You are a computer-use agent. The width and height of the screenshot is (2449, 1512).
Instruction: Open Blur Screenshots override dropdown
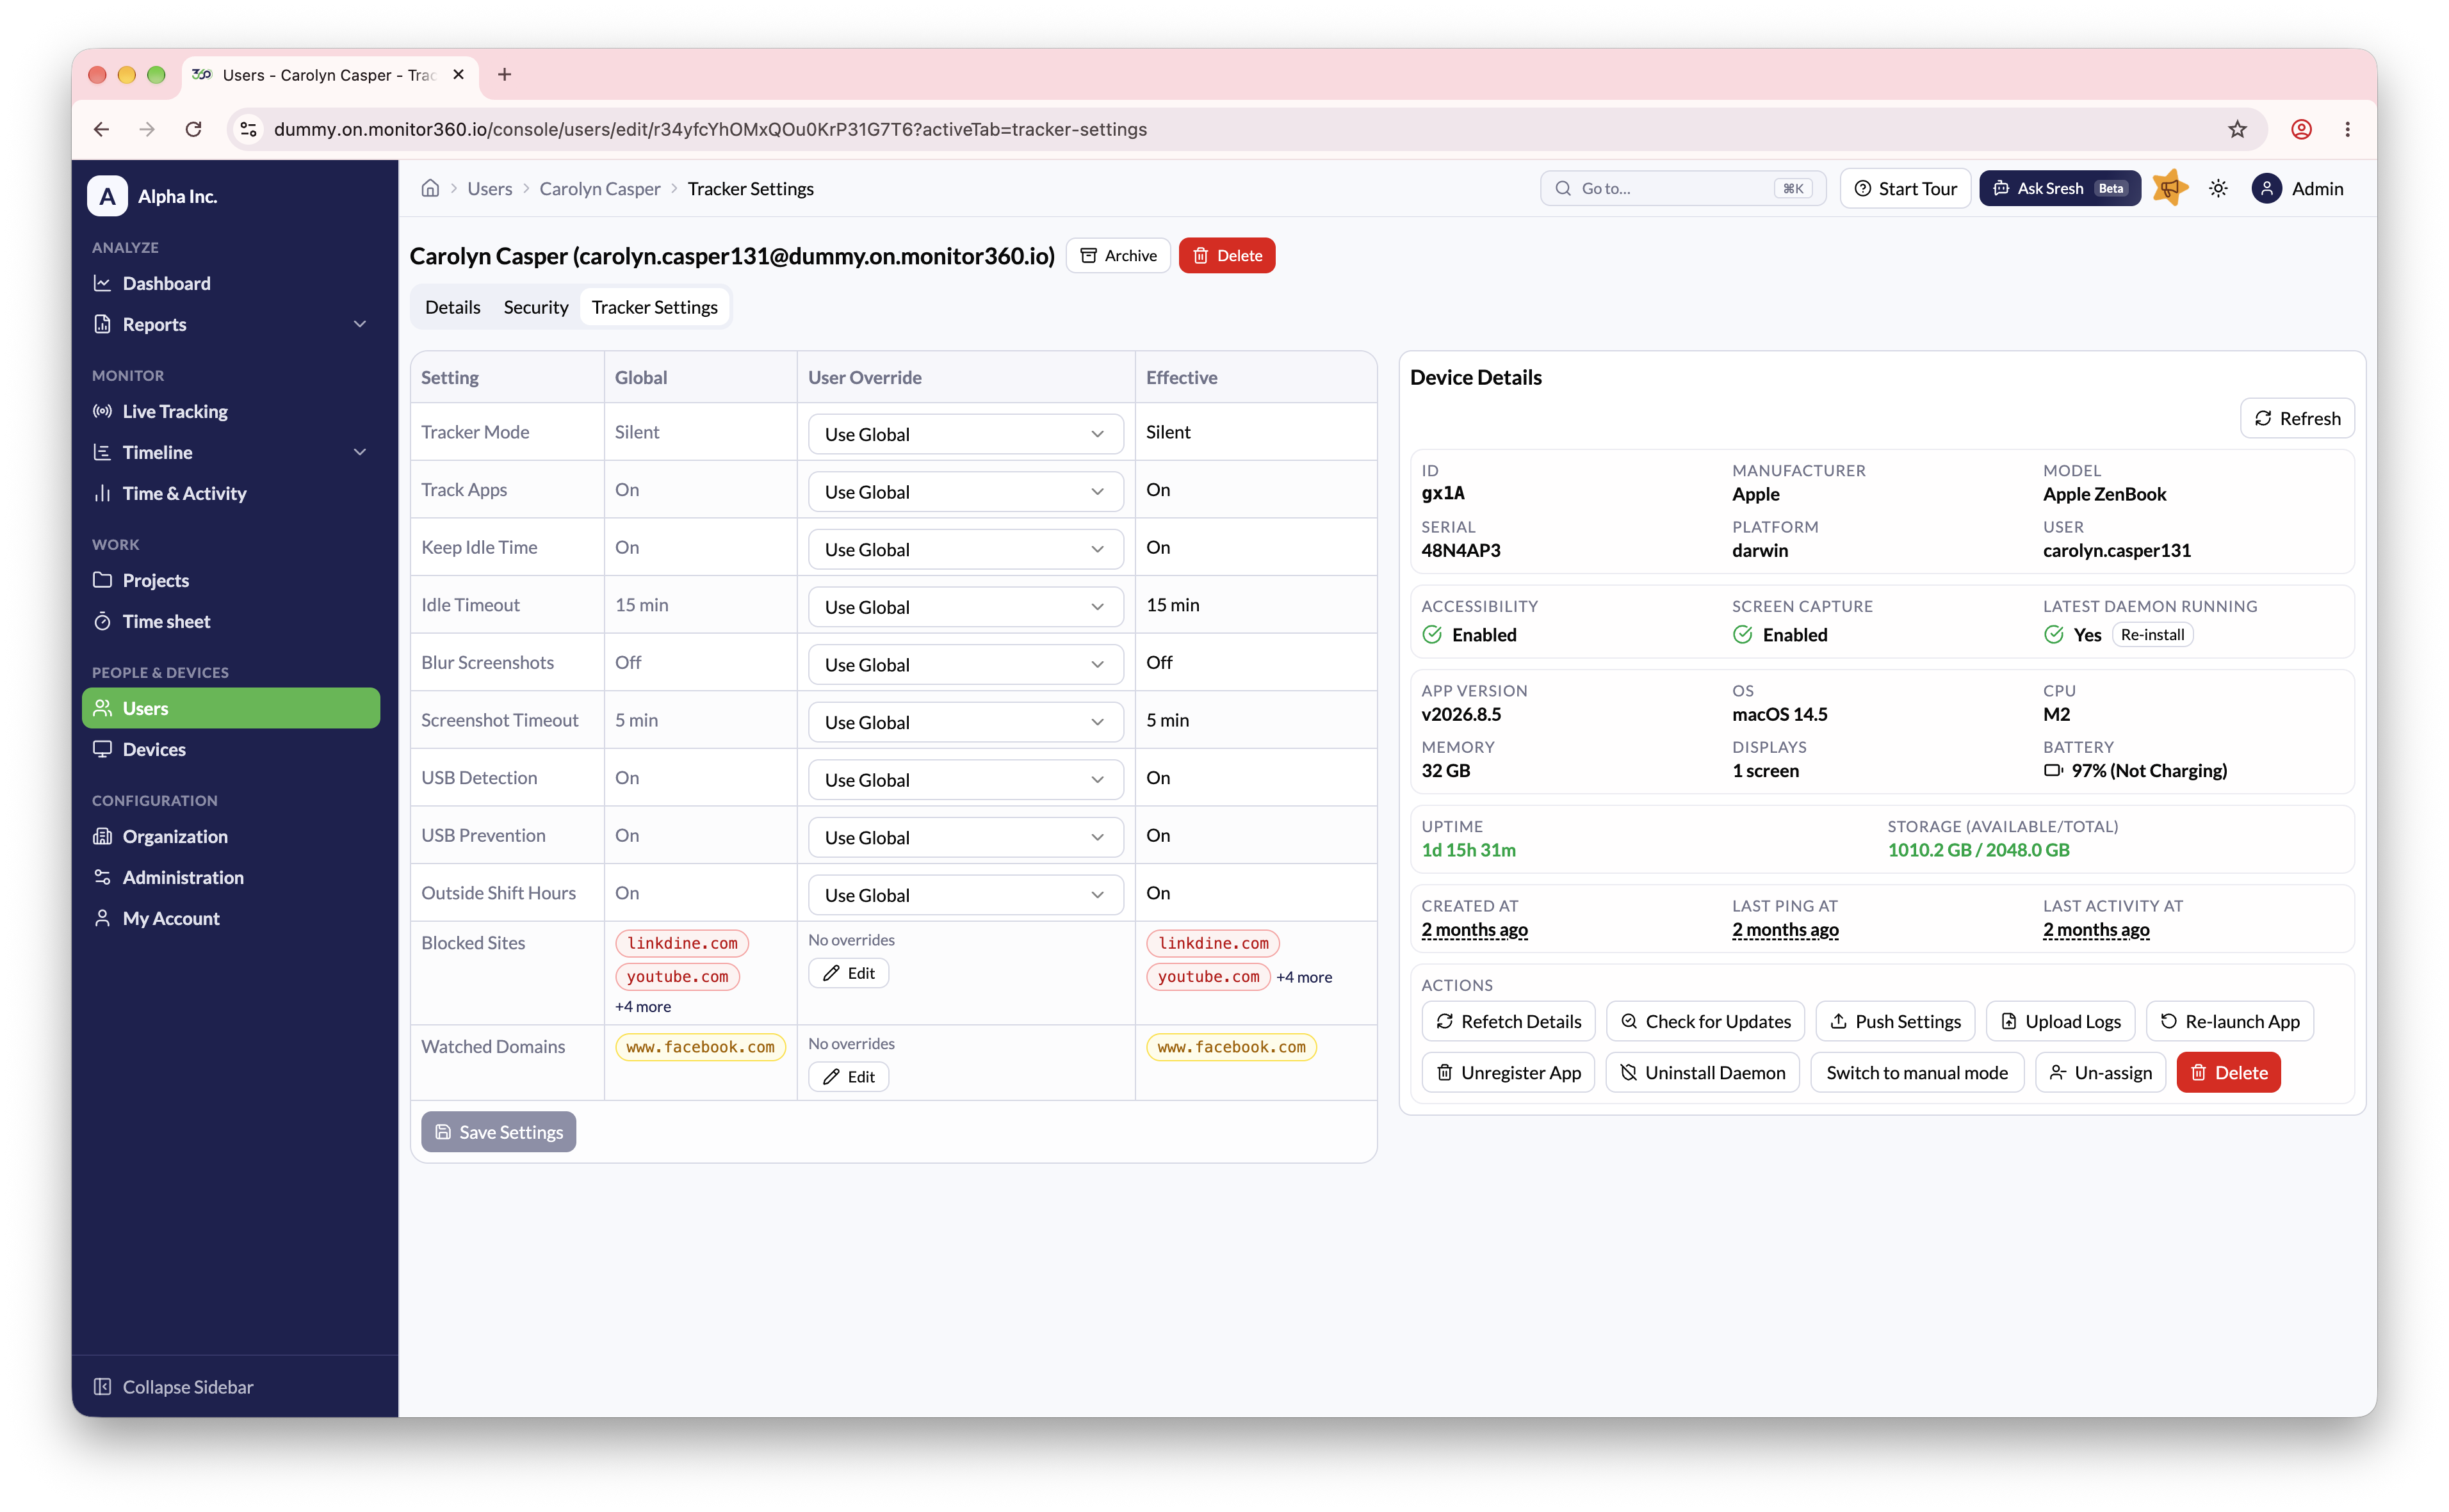coord(965,664)
